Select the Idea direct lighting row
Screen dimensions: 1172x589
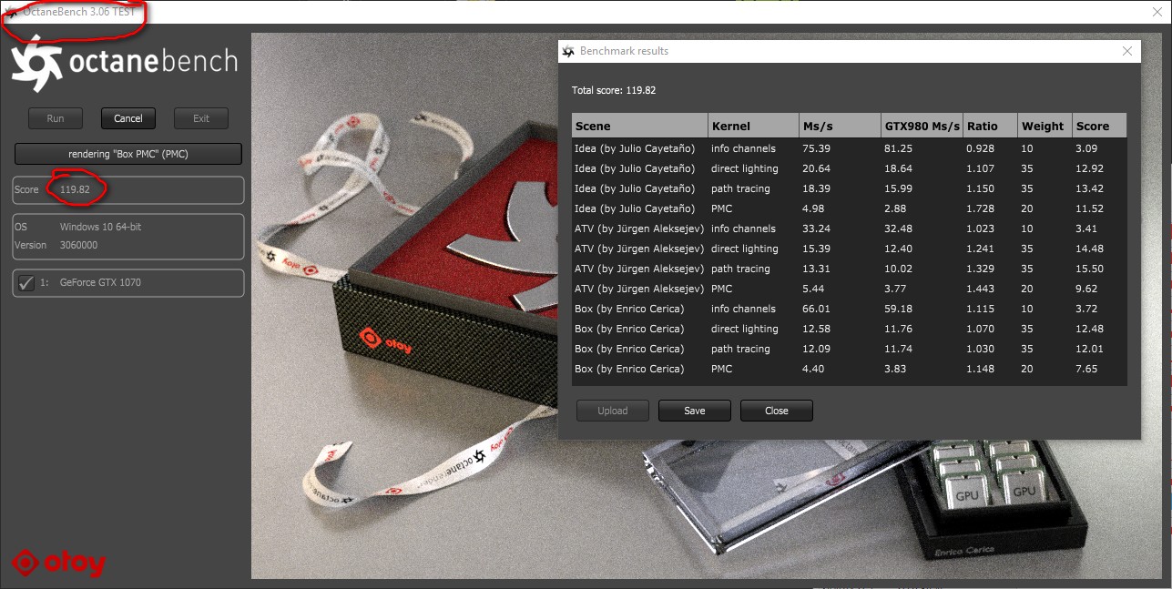click(x=849, y=168)
